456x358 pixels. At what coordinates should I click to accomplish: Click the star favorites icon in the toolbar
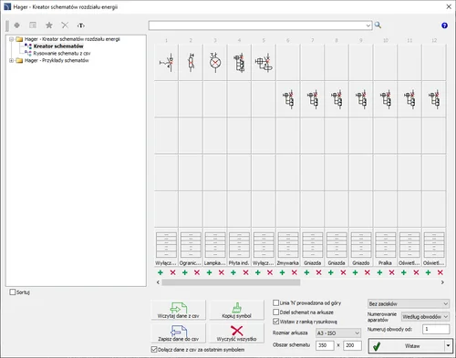[49, 26]
